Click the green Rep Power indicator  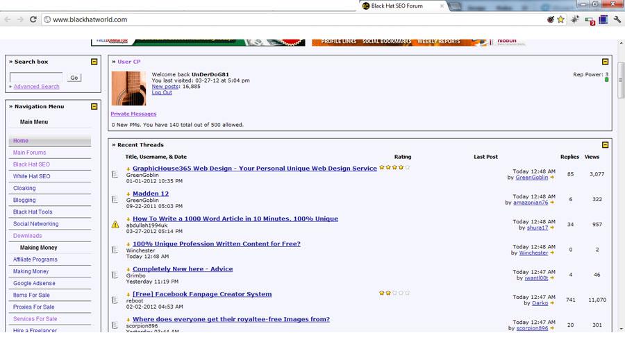pos(607,80)
